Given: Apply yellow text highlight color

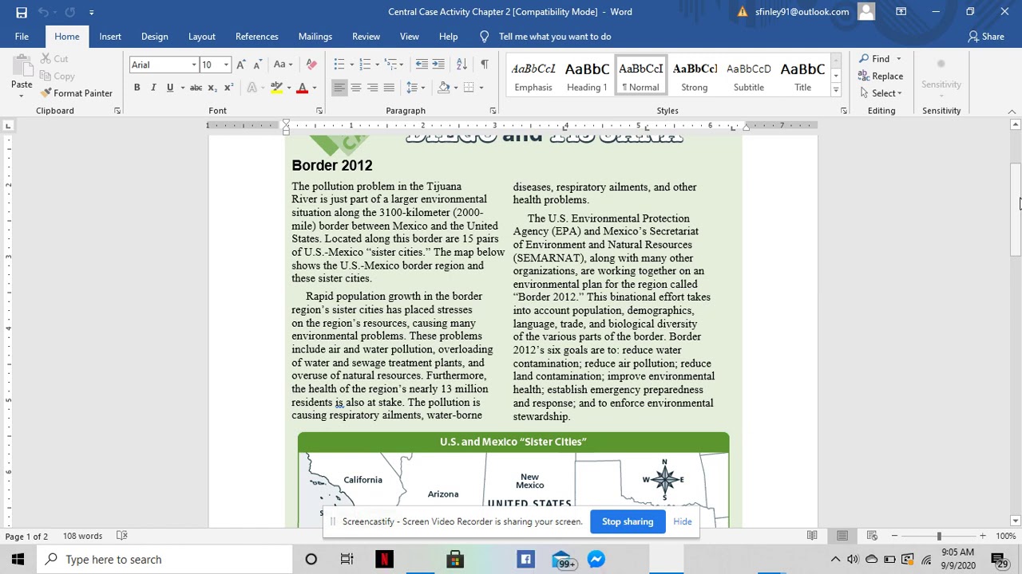Looking at the screenshot, I should point(276,88).
